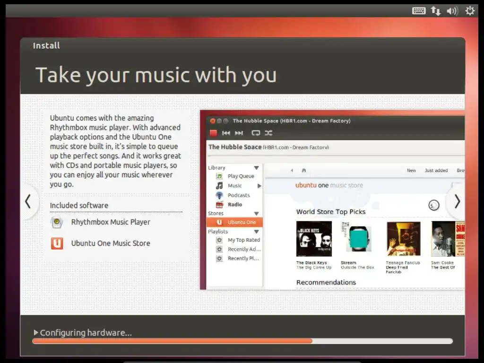Image resolution: width=484 pixels, height=363 pixels.
Task: Collapse the Playlists section arrow
Action: [256, 232]
